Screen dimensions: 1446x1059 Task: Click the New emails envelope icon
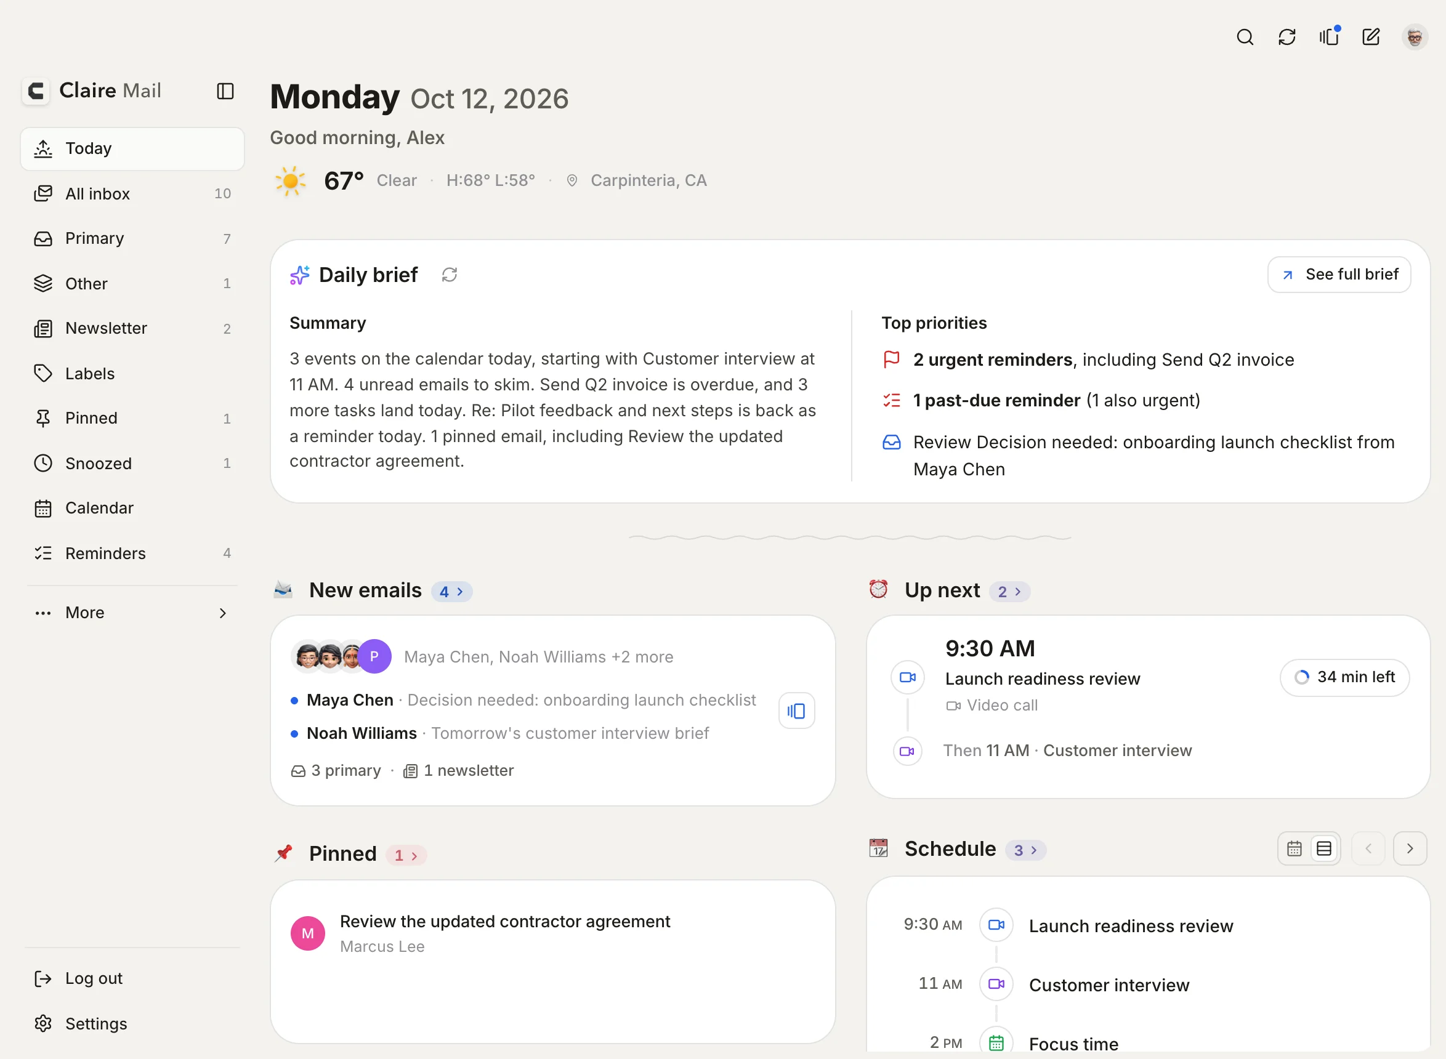point(283,590)
